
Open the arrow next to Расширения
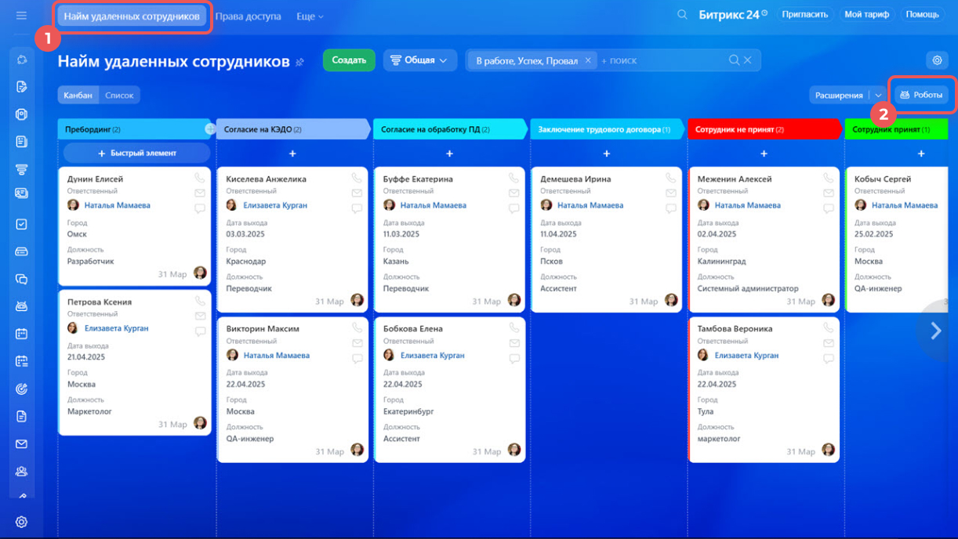pos(878,95)
